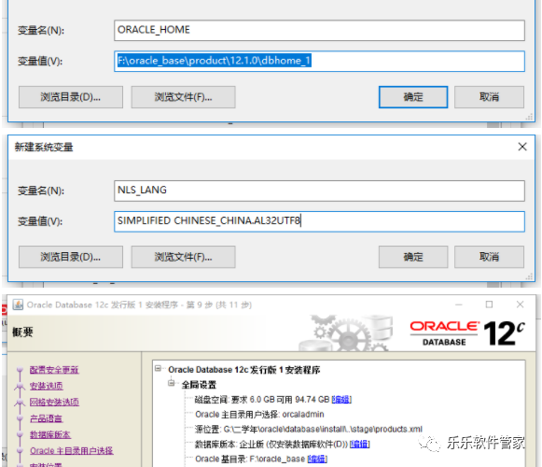Click resize grip of NLS_LANG dialog
Viewport: 542px width, 467px height.
[529, 276]
